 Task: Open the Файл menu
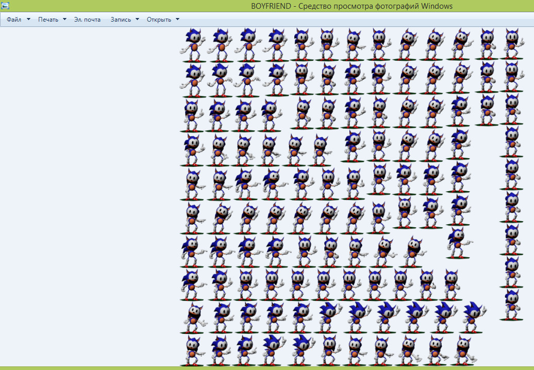14,20
